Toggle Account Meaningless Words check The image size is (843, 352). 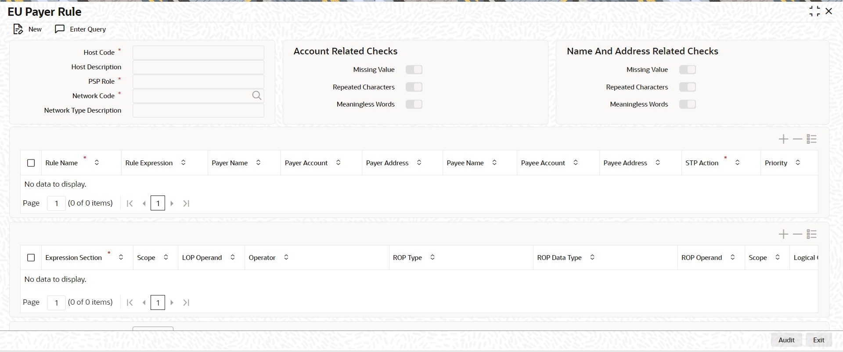pos(414,104)
